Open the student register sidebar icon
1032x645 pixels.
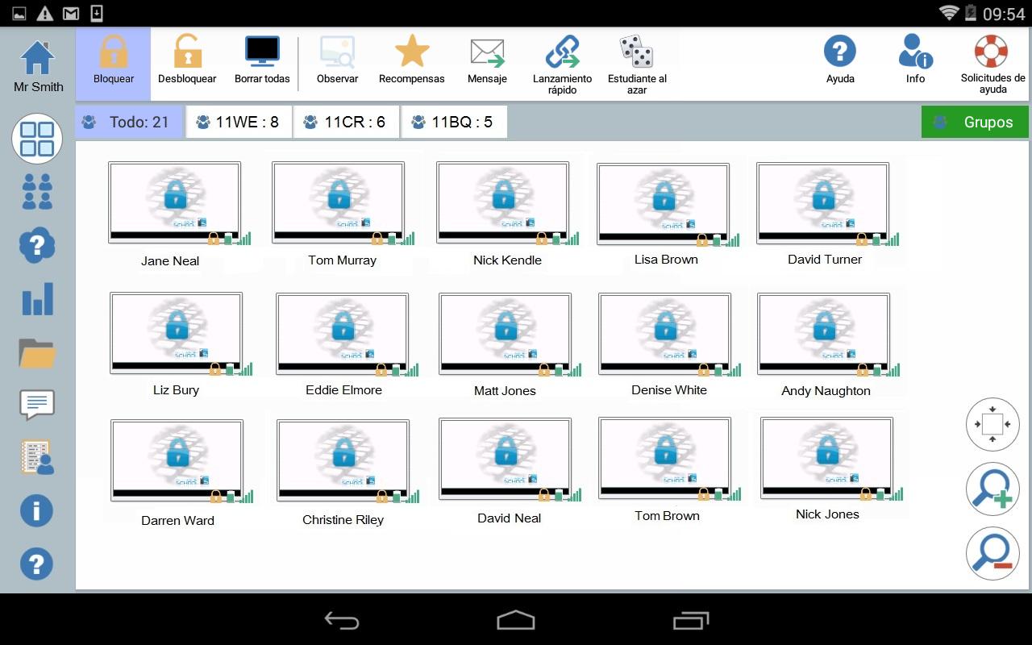[x=36, y=456]
